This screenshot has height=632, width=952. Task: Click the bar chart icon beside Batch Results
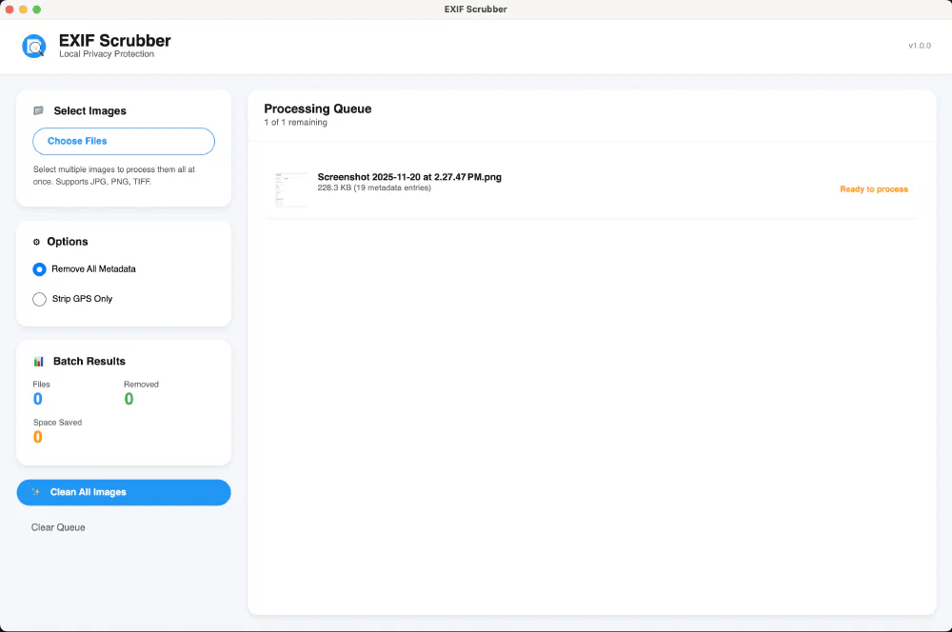[37, 361]
